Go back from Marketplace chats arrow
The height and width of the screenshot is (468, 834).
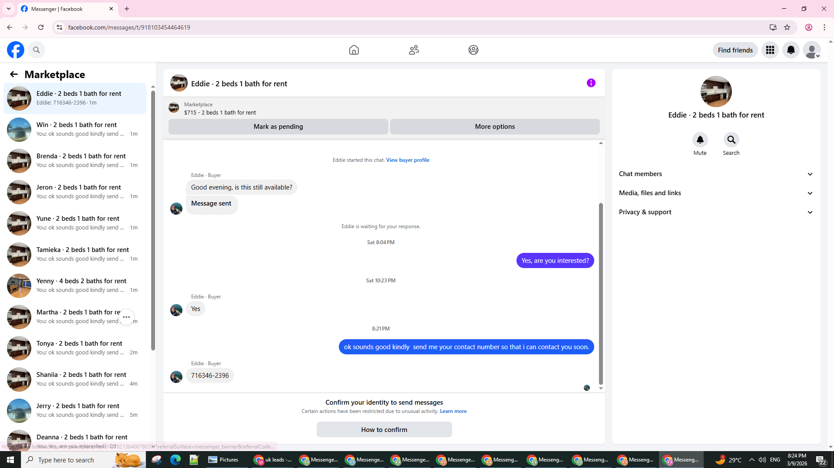[x=14, y=74]
